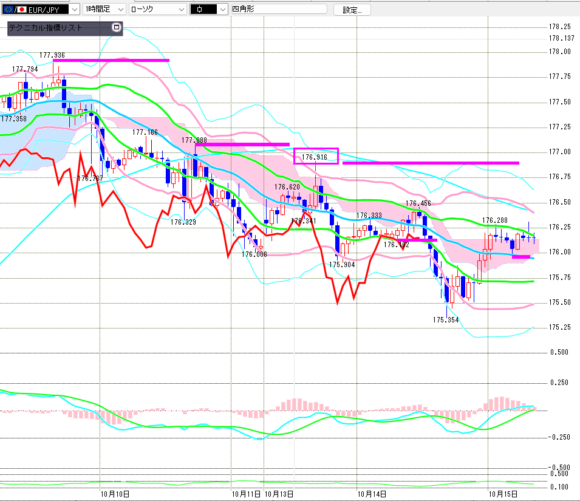Select the magenta rectangle around 176.916

tap(315, 156)
